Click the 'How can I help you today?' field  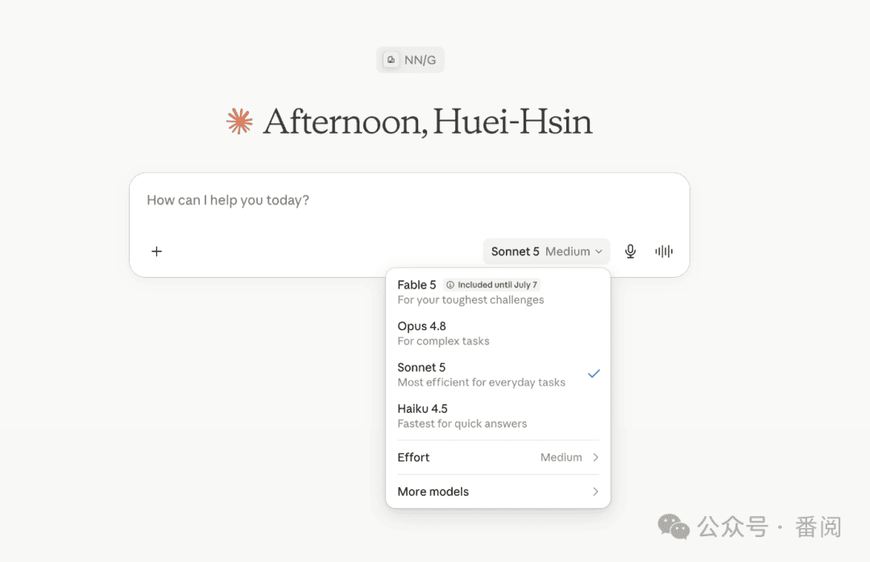point(409,200)
